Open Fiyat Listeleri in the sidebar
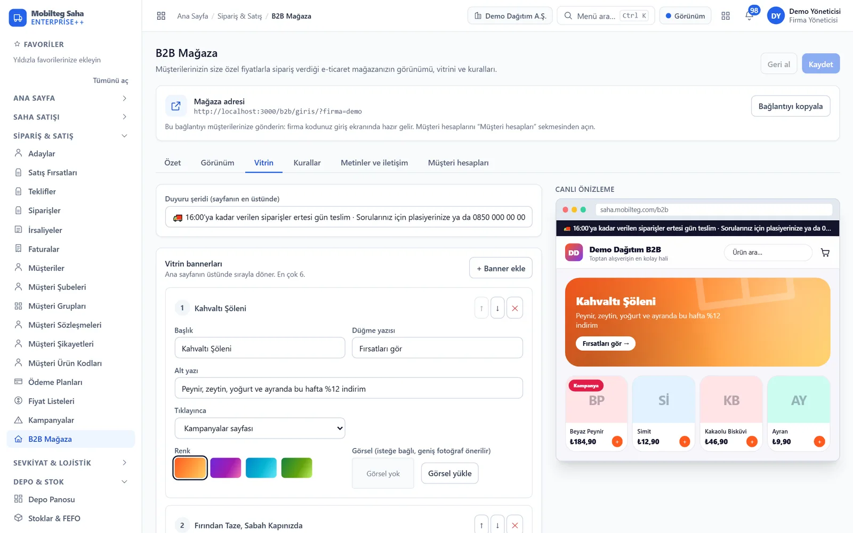 click(x=70, y=401)
